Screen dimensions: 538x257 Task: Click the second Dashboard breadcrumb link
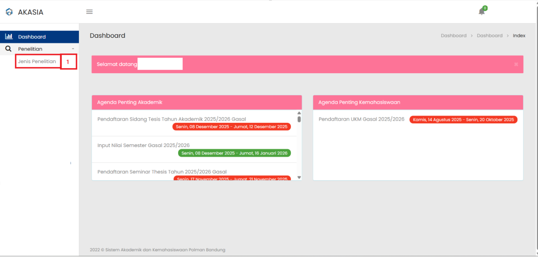pyautogui.click(x=489, y=36)
